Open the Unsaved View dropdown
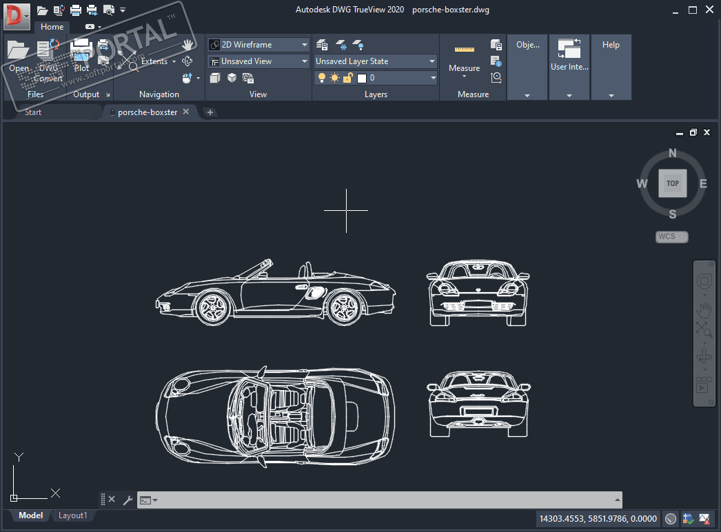The height and width of the screenshot is (532, 721). (258, 61)
